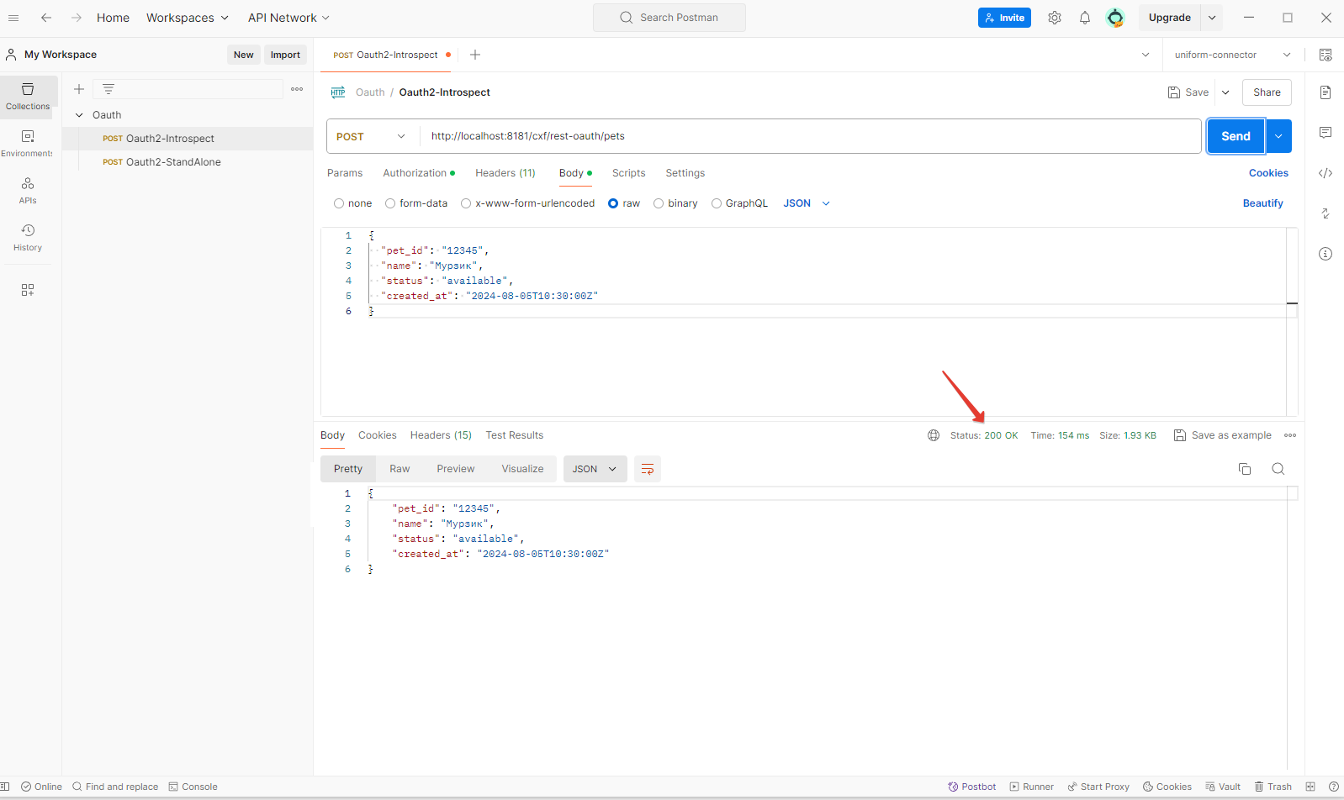Open the API Network dropdown

(x=288, y=18)
